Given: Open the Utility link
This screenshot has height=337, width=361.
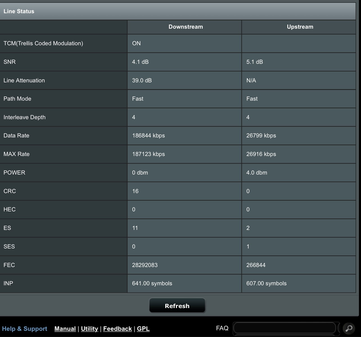Looking at the screenshot, I should pos(89,329).
